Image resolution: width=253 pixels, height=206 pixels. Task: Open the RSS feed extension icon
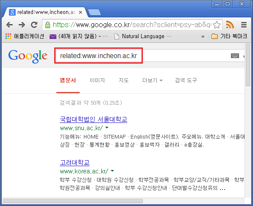coord(230,25)
